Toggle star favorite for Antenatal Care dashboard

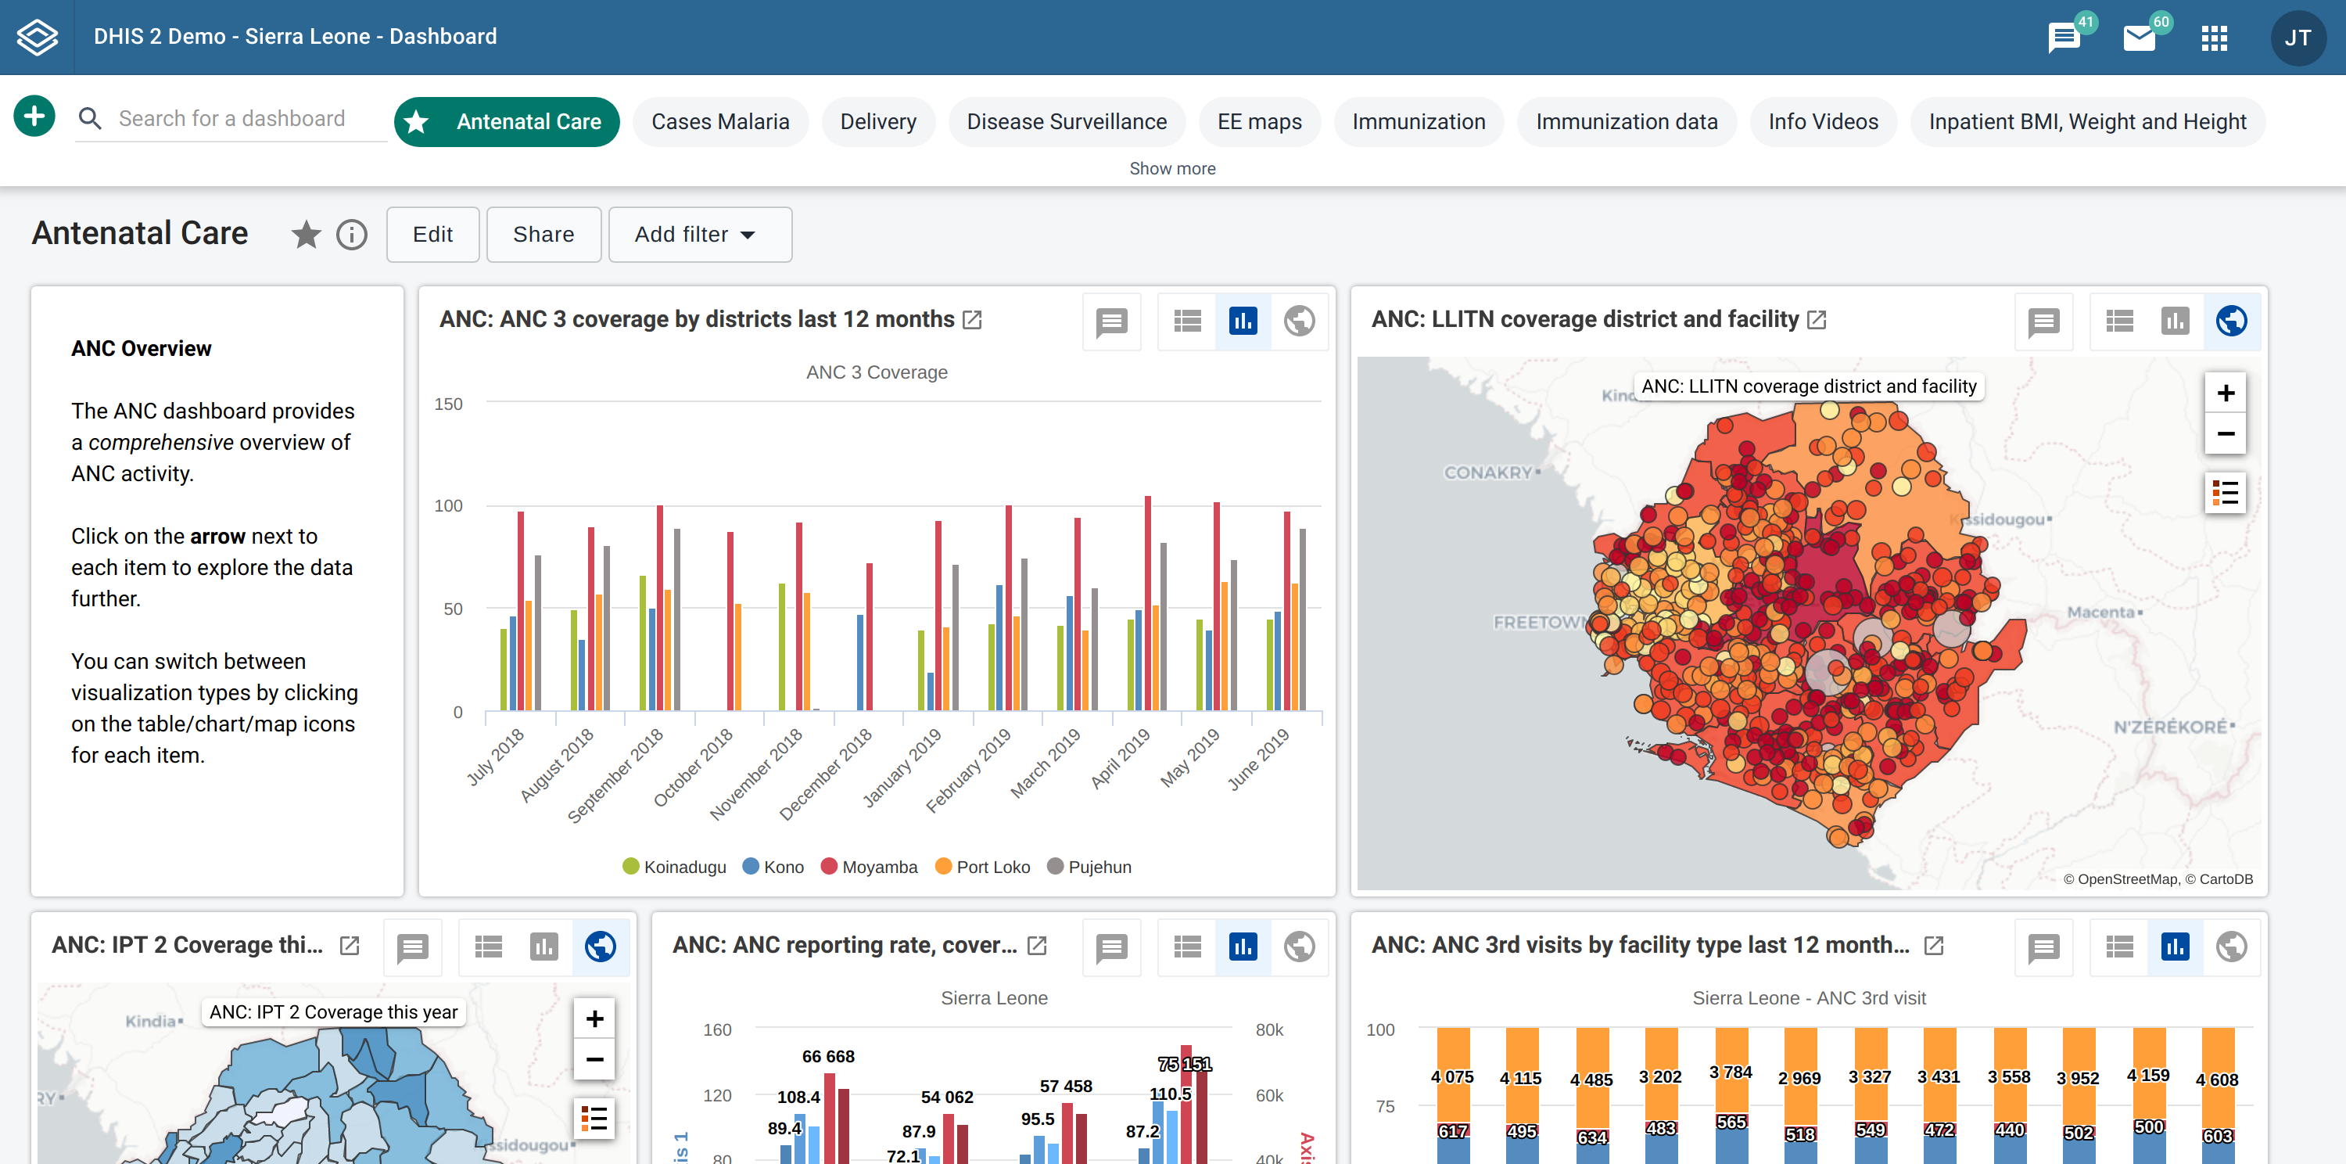point(306,235)
